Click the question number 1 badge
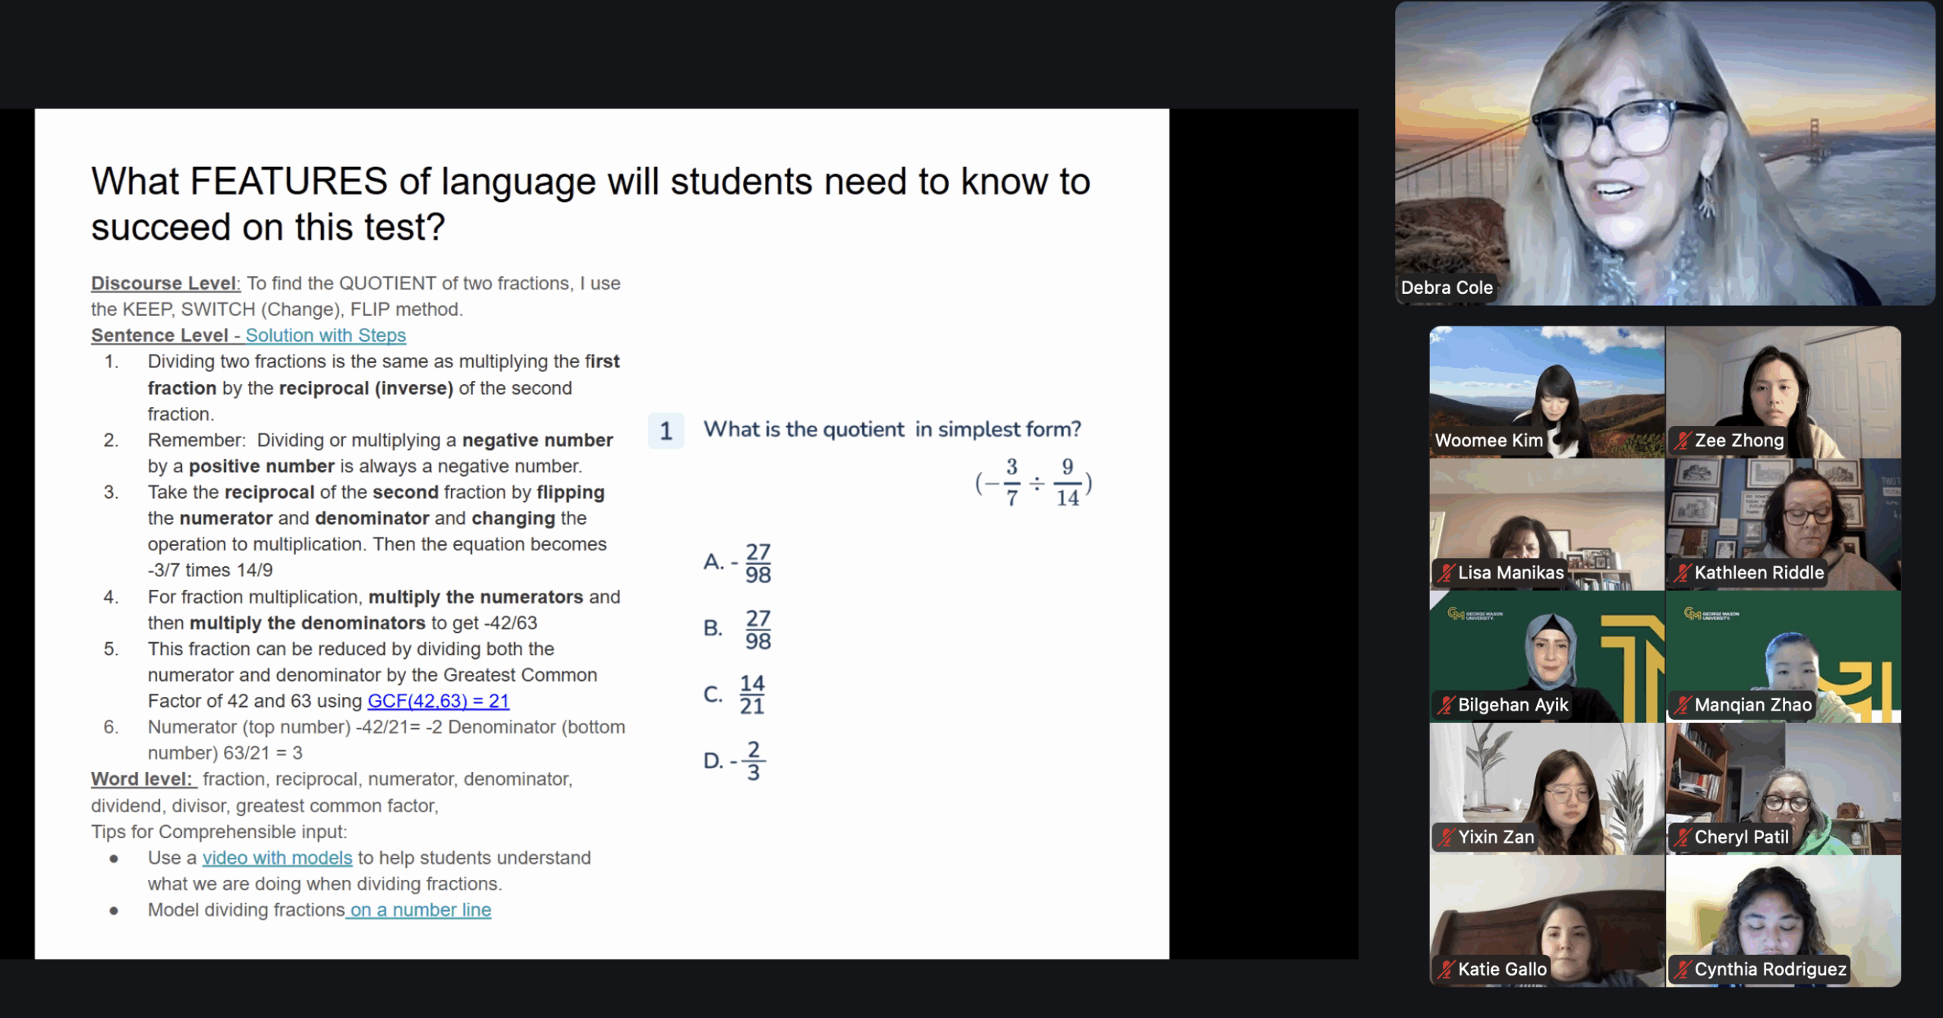 (666, 430)
